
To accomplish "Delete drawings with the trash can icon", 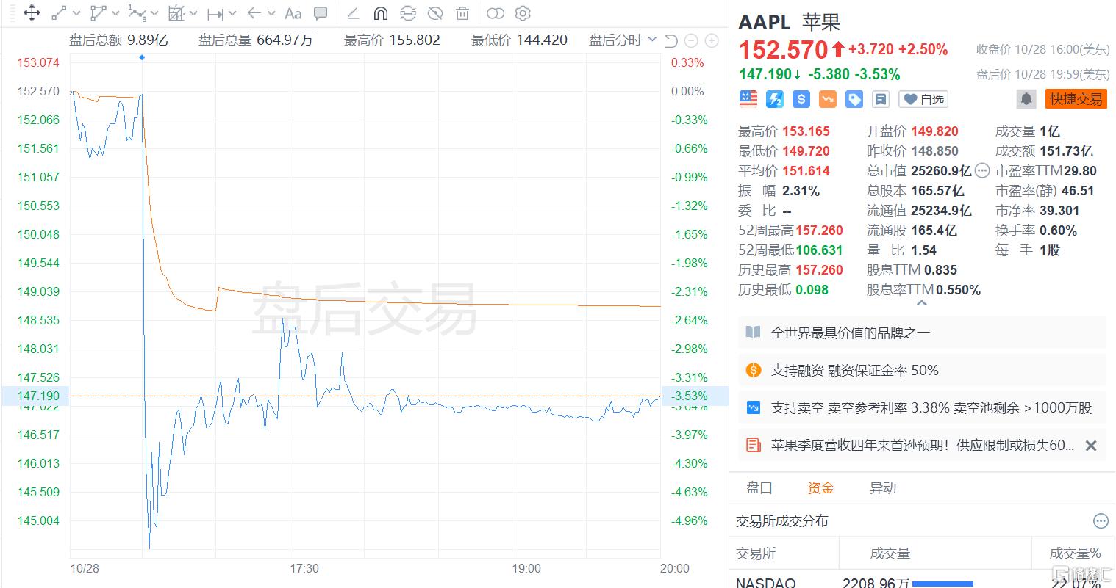I will point(462,13).
